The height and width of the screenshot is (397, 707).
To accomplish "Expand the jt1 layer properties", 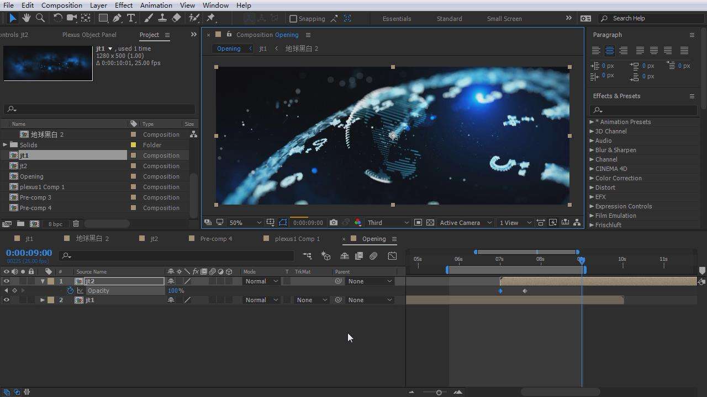I will click(43, 300).
